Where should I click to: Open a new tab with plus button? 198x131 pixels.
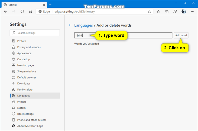point(50,5)
